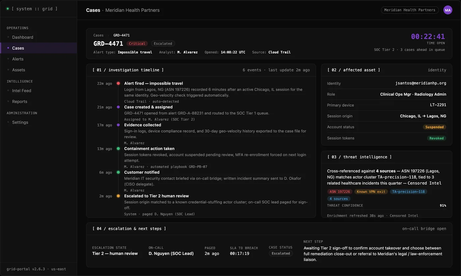461x276 pixels.
Task: Click the Alert fired — impossible travel heading
Action: point(153,84)
